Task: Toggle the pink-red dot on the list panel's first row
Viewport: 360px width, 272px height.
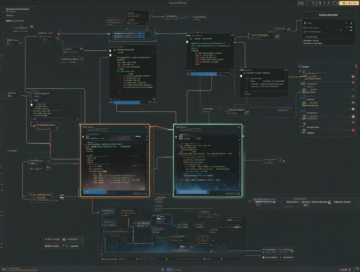Action: 353,76
